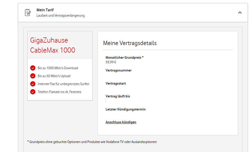The height and width of the screenshot is (152, 252).
Task: Select the 39,99 € price value
Action: pyautogui.click(x=111, y=62)
